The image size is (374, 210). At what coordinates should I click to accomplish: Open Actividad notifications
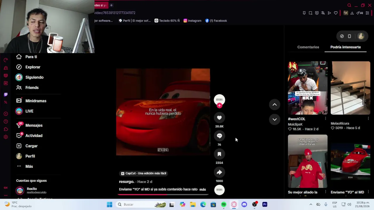tap(34, 136)
